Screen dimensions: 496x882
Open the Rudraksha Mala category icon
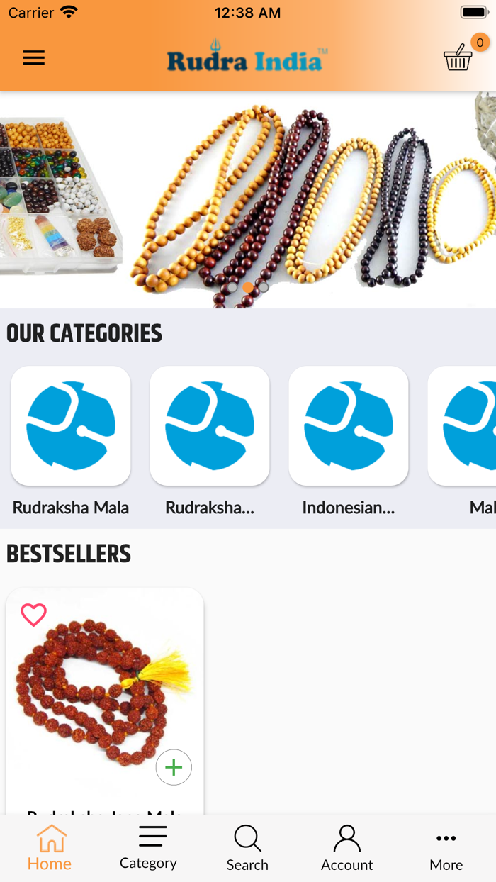click(71, 426)
